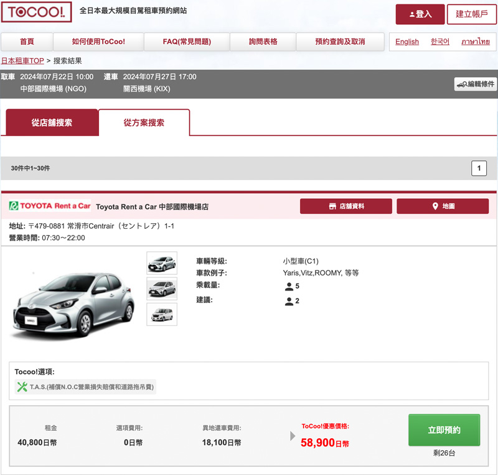Select second Vitz thumbnail image
498x475 pixels.
tap(162, 289)
